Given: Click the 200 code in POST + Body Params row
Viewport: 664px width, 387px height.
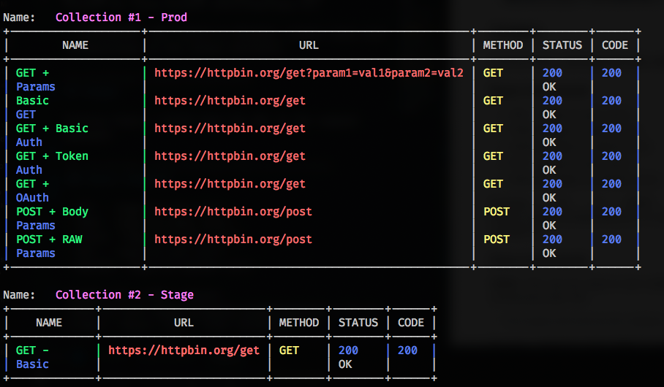Looking at the screenshot, I should coord(611,212).
